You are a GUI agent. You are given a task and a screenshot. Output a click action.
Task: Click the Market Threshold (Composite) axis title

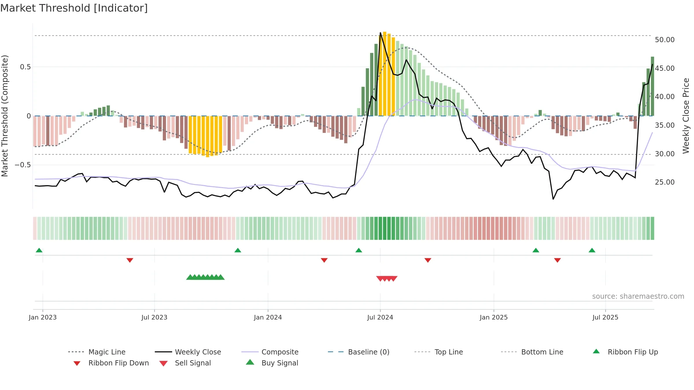pos(5,116)
